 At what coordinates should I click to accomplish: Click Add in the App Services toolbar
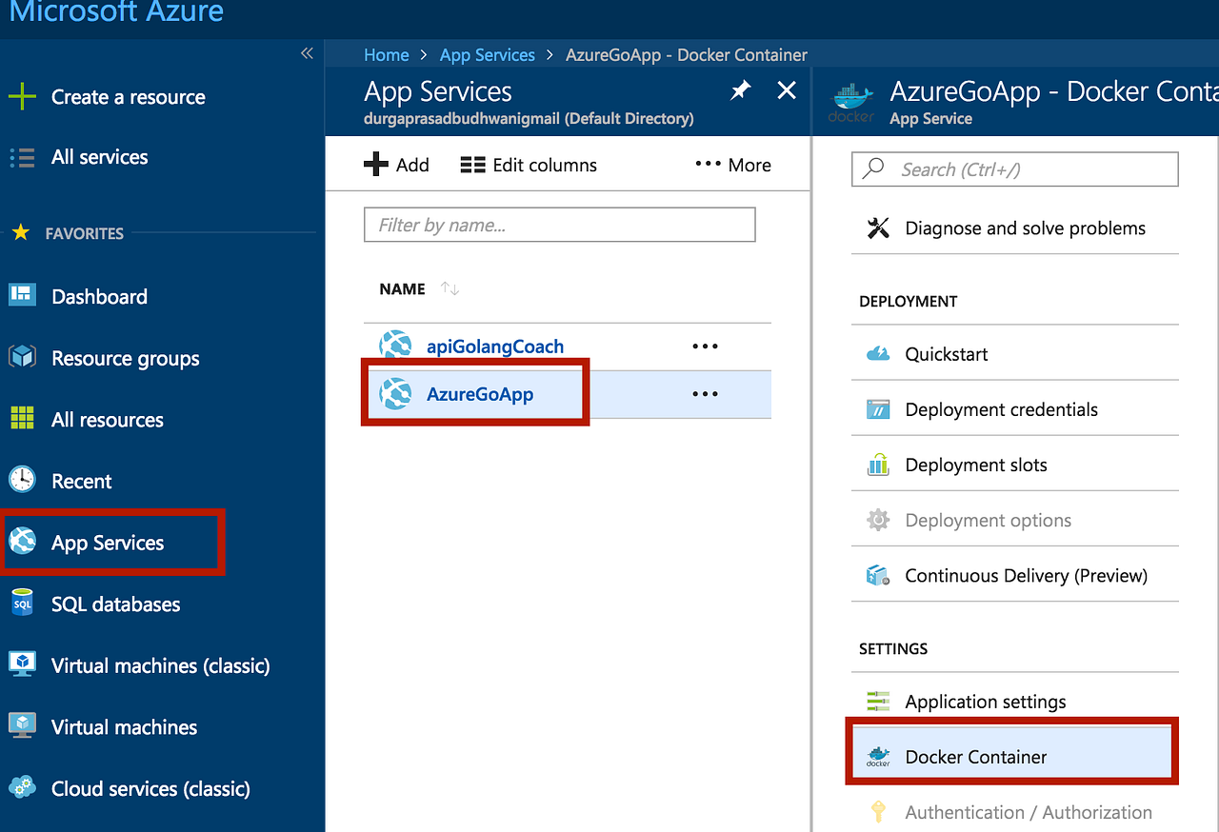tap(396, 164)
